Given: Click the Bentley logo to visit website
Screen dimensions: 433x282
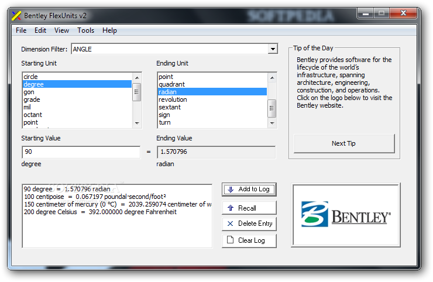Looking at the screenshot, I should point(346,215).
